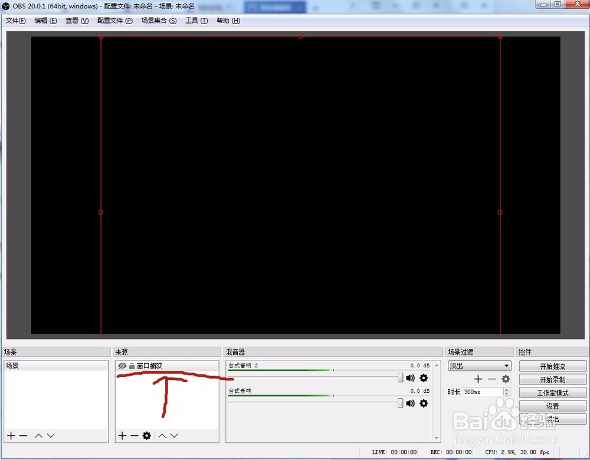Viewport: 590px width, 460px height.
Task: Enable 工作室模式 studio mode
Action: pyautogui.click(x=552, y=393)
